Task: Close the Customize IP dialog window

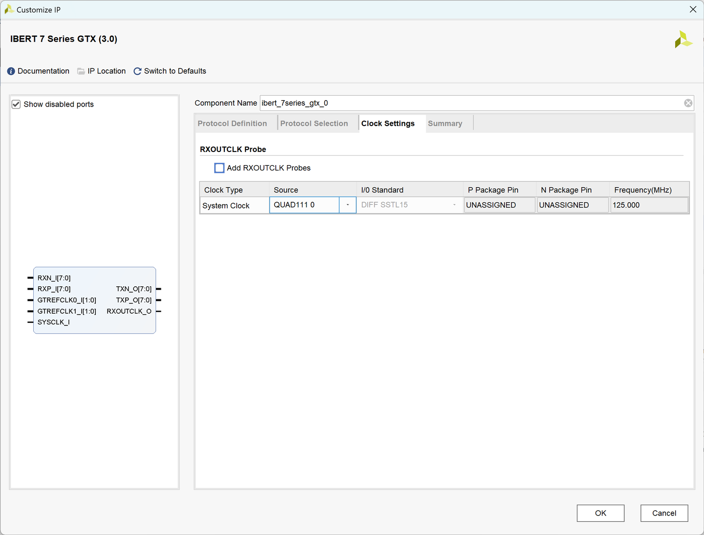Action: 693,10
